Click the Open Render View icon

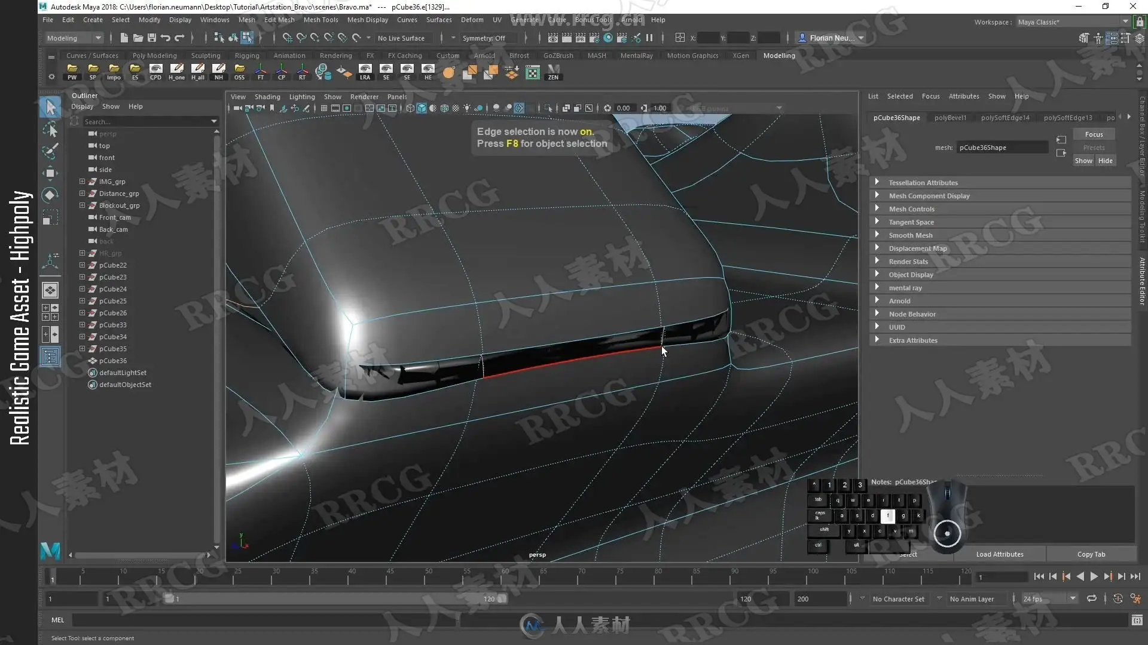click(553, 38)
